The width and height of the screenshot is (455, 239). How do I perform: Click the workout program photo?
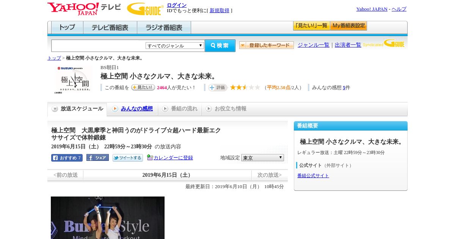(108, 218)
